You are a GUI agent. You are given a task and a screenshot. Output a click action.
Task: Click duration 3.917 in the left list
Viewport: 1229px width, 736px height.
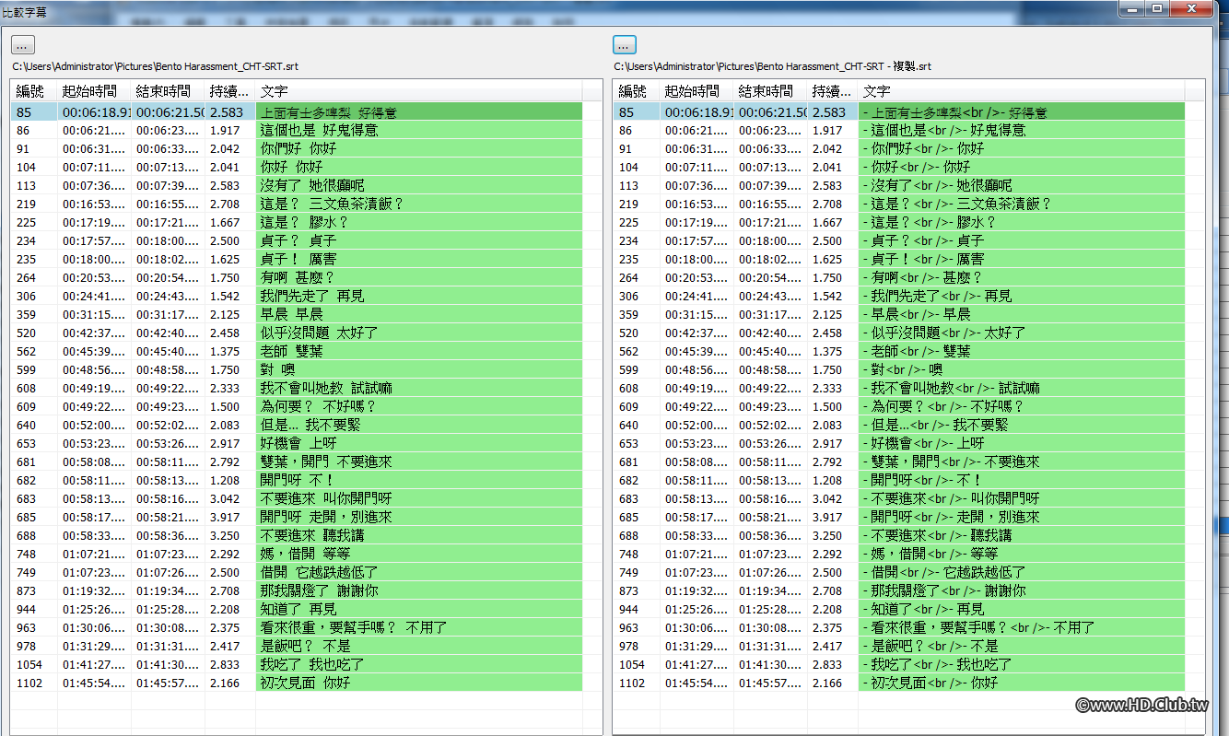click(227, 517)
